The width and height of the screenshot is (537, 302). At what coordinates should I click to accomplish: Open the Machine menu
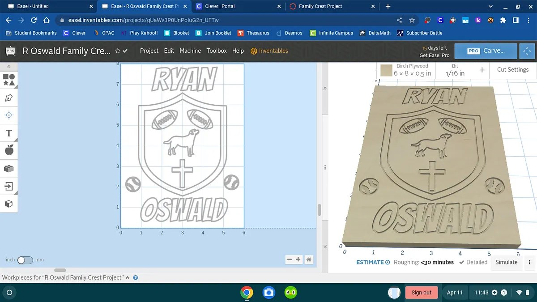190,51
